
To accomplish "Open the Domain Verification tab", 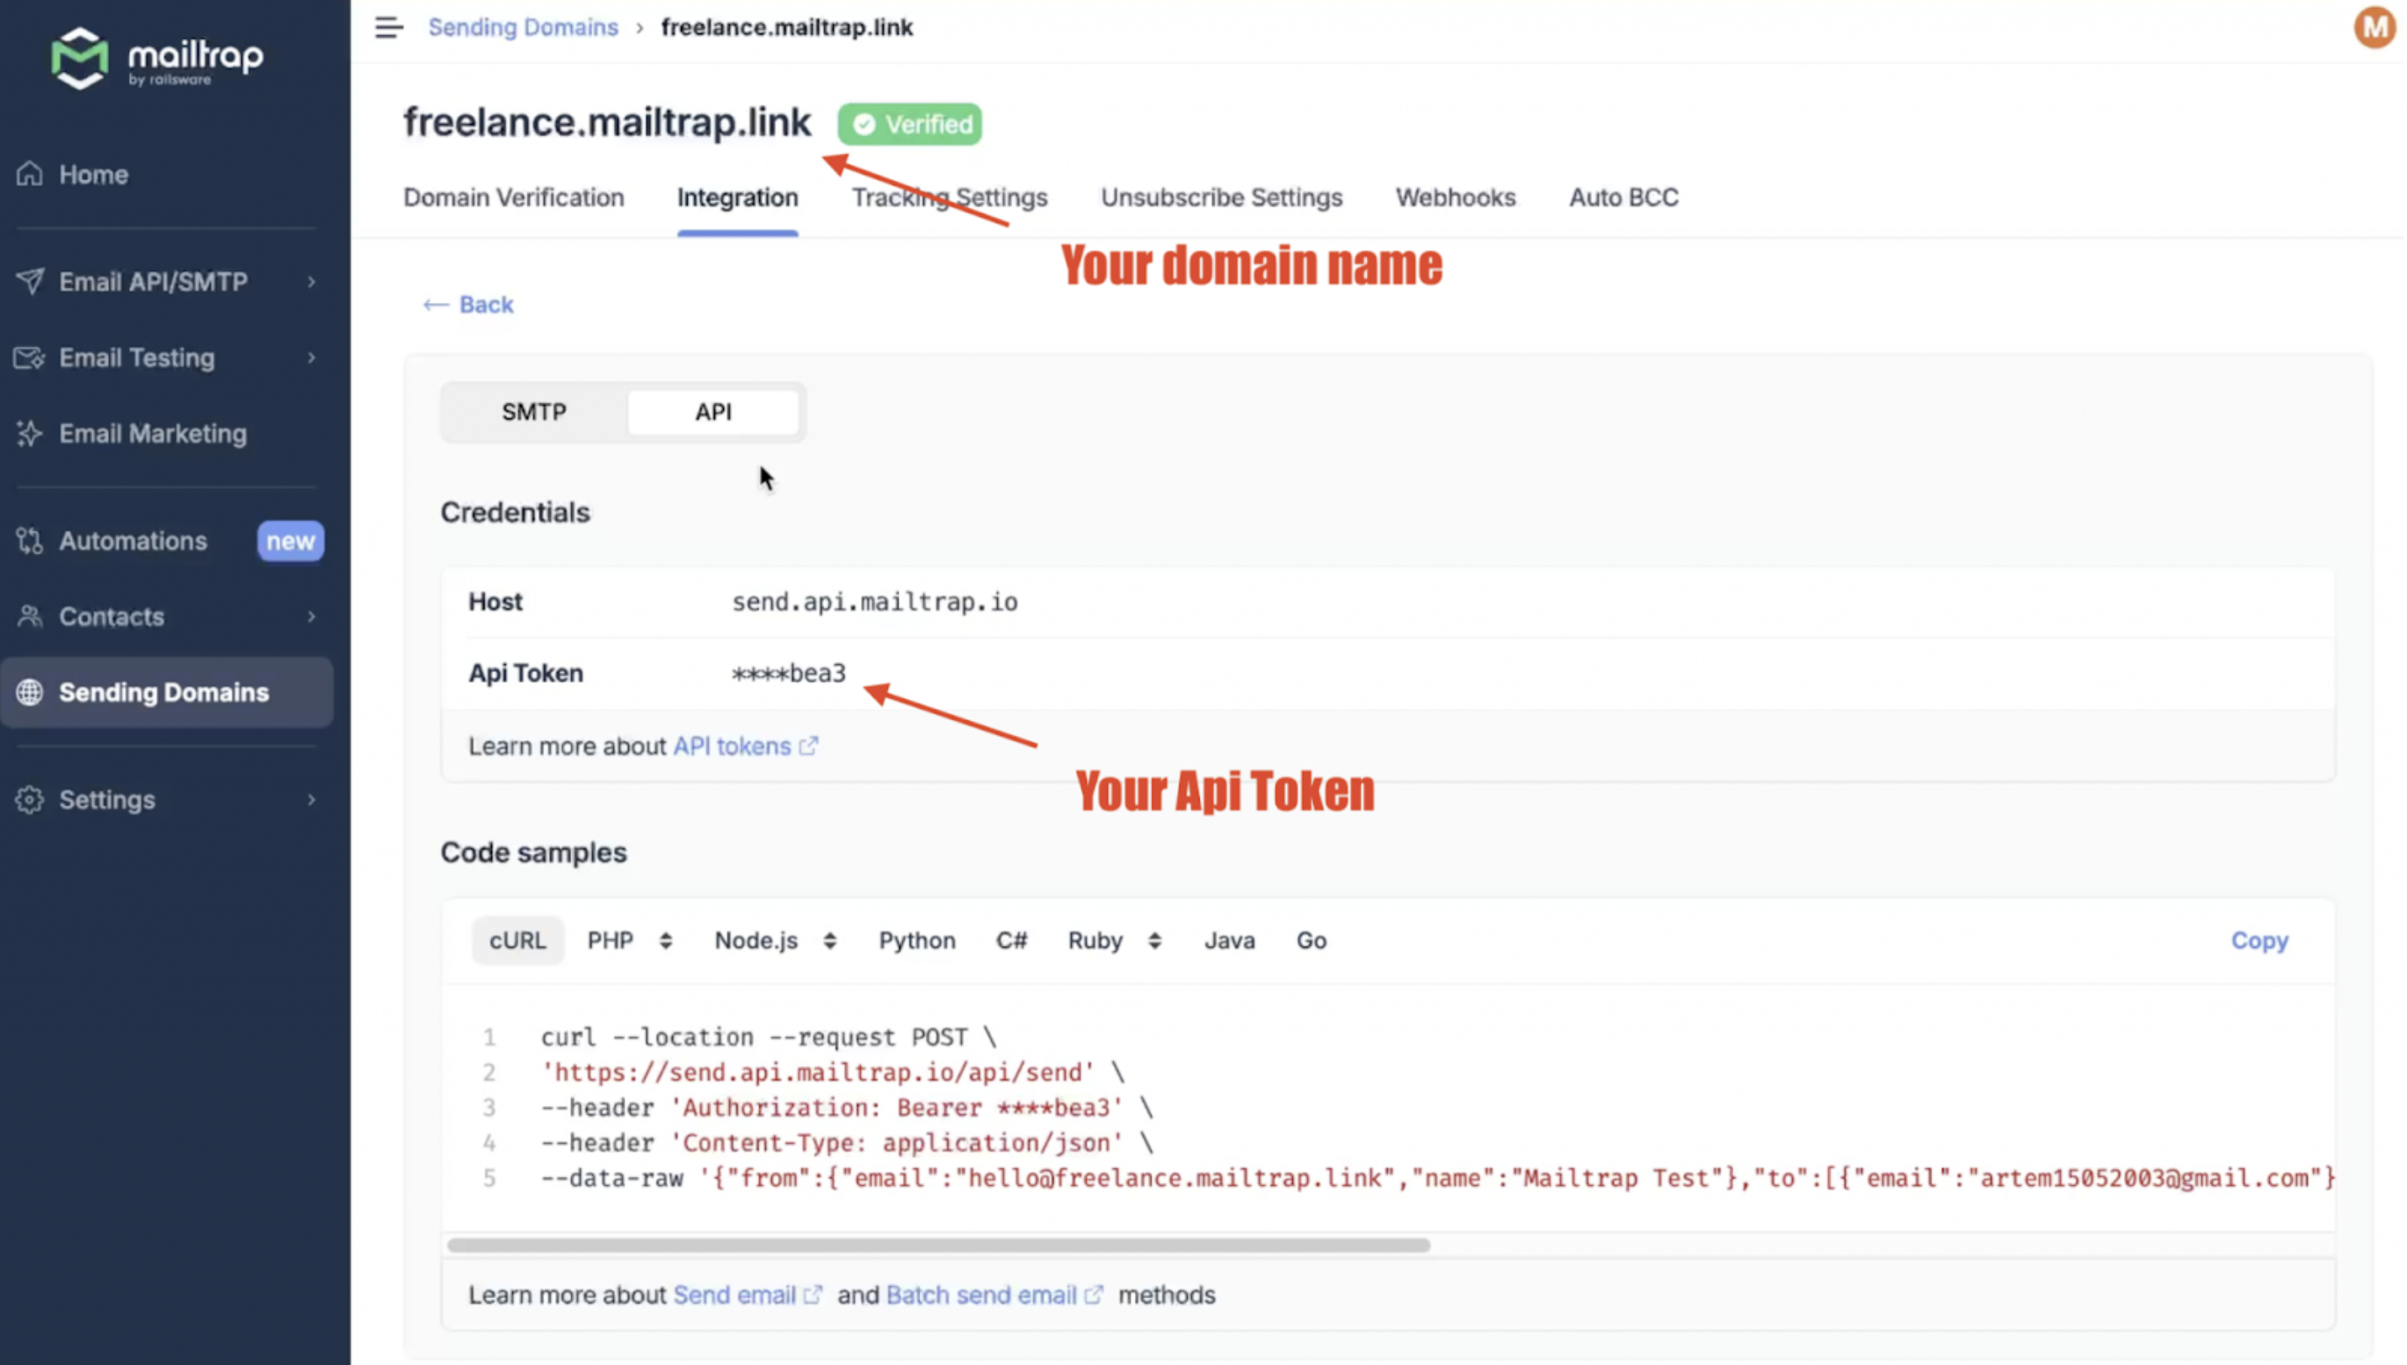I will coord(514,198).
